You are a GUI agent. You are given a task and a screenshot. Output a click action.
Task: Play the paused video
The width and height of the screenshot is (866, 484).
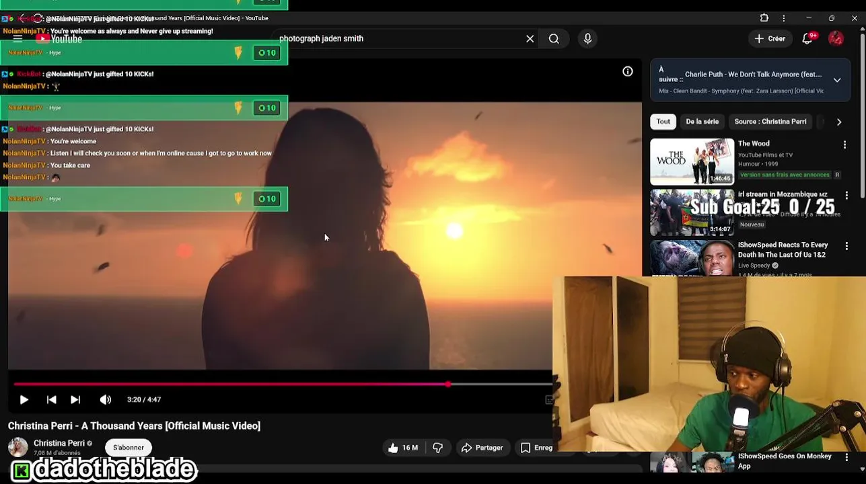click(24, 399)
